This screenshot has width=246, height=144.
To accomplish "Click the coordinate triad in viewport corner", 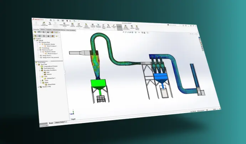I will click(72, 113).
